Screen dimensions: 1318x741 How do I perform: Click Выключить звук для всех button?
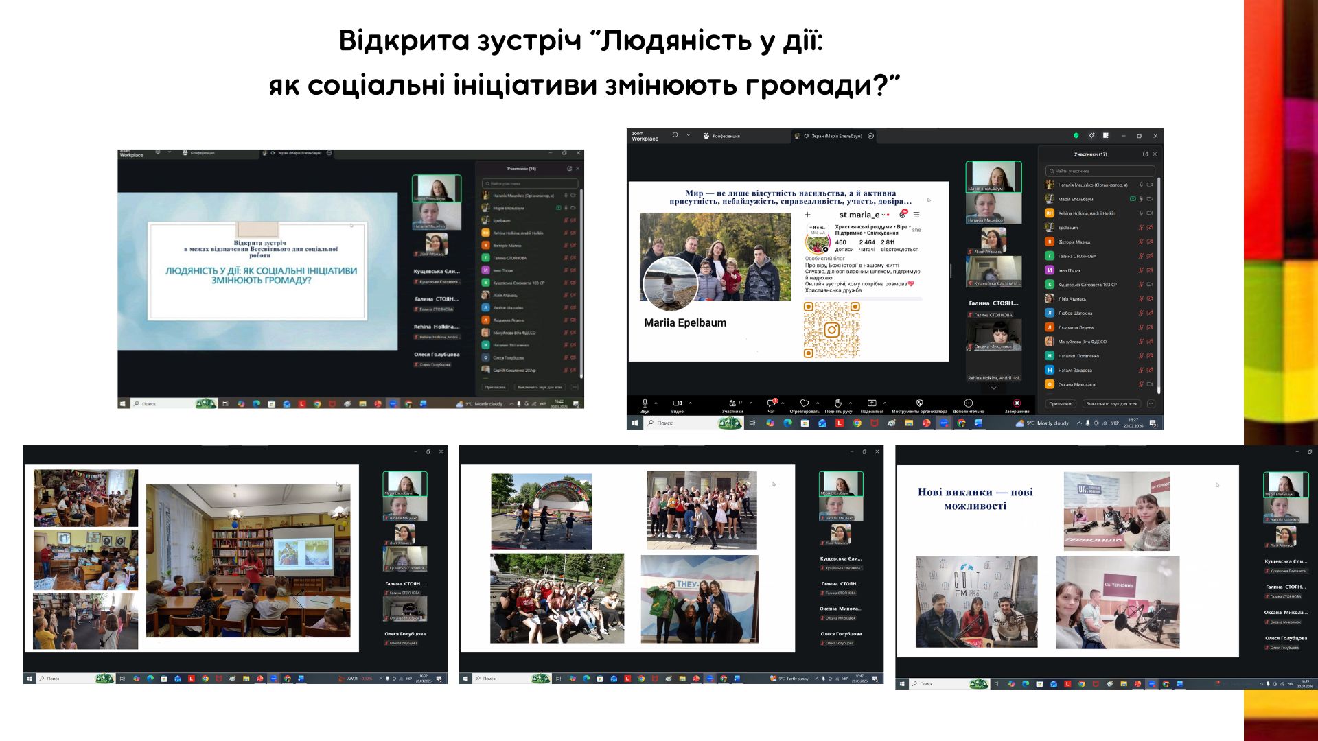click(1111, 404)
